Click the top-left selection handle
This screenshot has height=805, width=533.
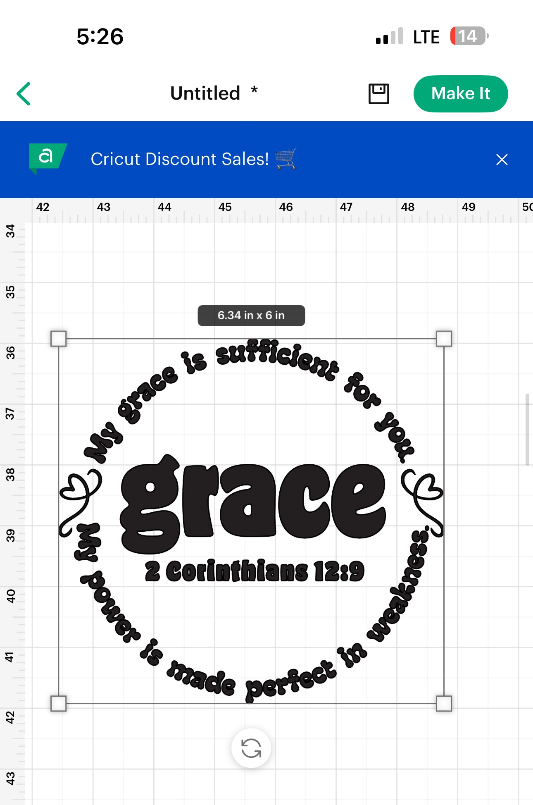tap(58, 339)
